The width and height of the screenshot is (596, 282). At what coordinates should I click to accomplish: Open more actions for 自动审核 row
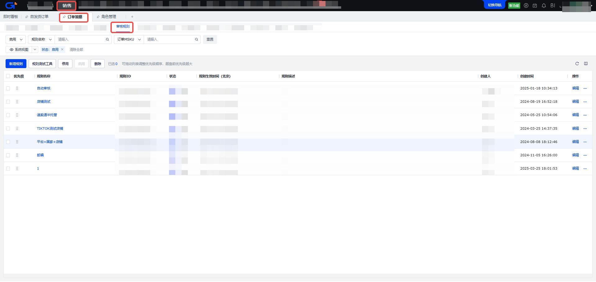[585, 89]
